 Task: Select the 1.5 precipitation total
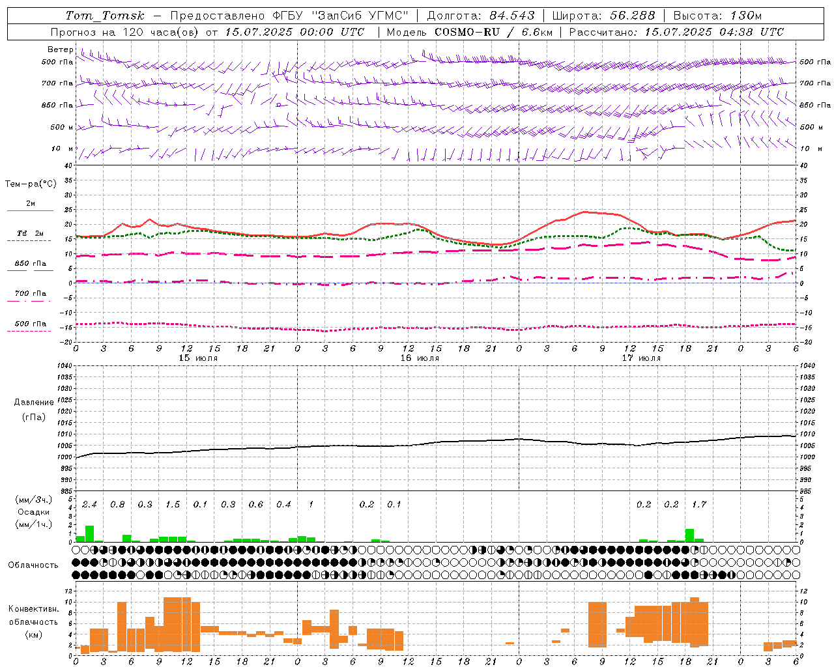coord(173,505)
